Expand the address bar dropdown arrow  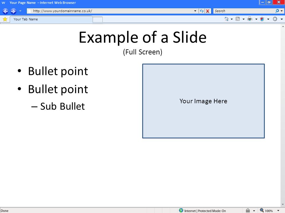(x=195, y=11)
